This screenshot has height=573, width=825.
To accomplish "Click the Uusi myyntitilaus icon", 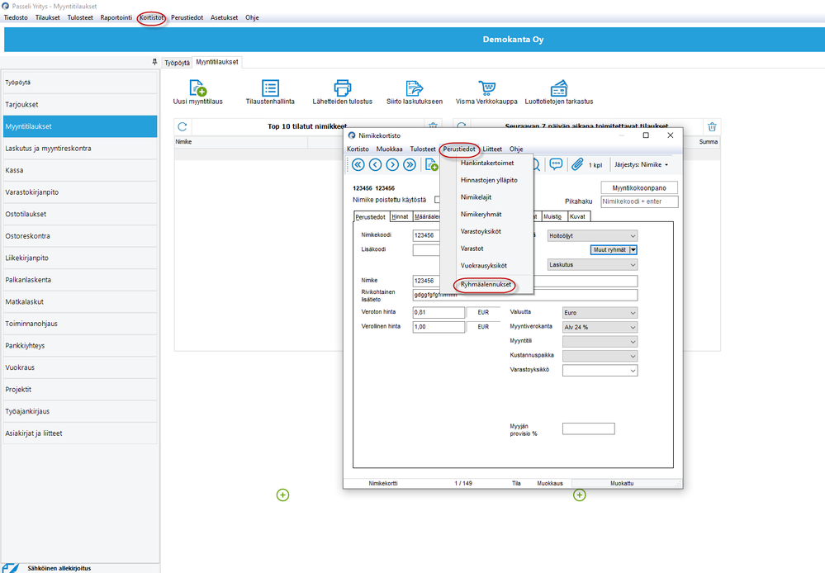I will point(198,88).
